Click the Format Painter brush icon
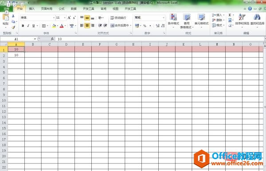Image resolution: width=266 pixels, height=171 pixels. [x=13, y=27]
